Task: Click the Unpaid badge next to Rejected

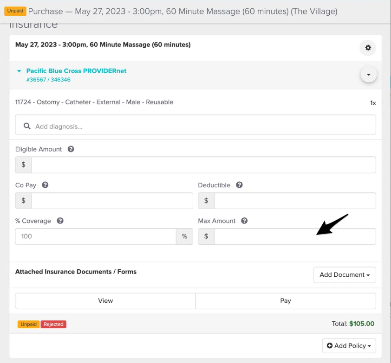Action: click(28, 325)
